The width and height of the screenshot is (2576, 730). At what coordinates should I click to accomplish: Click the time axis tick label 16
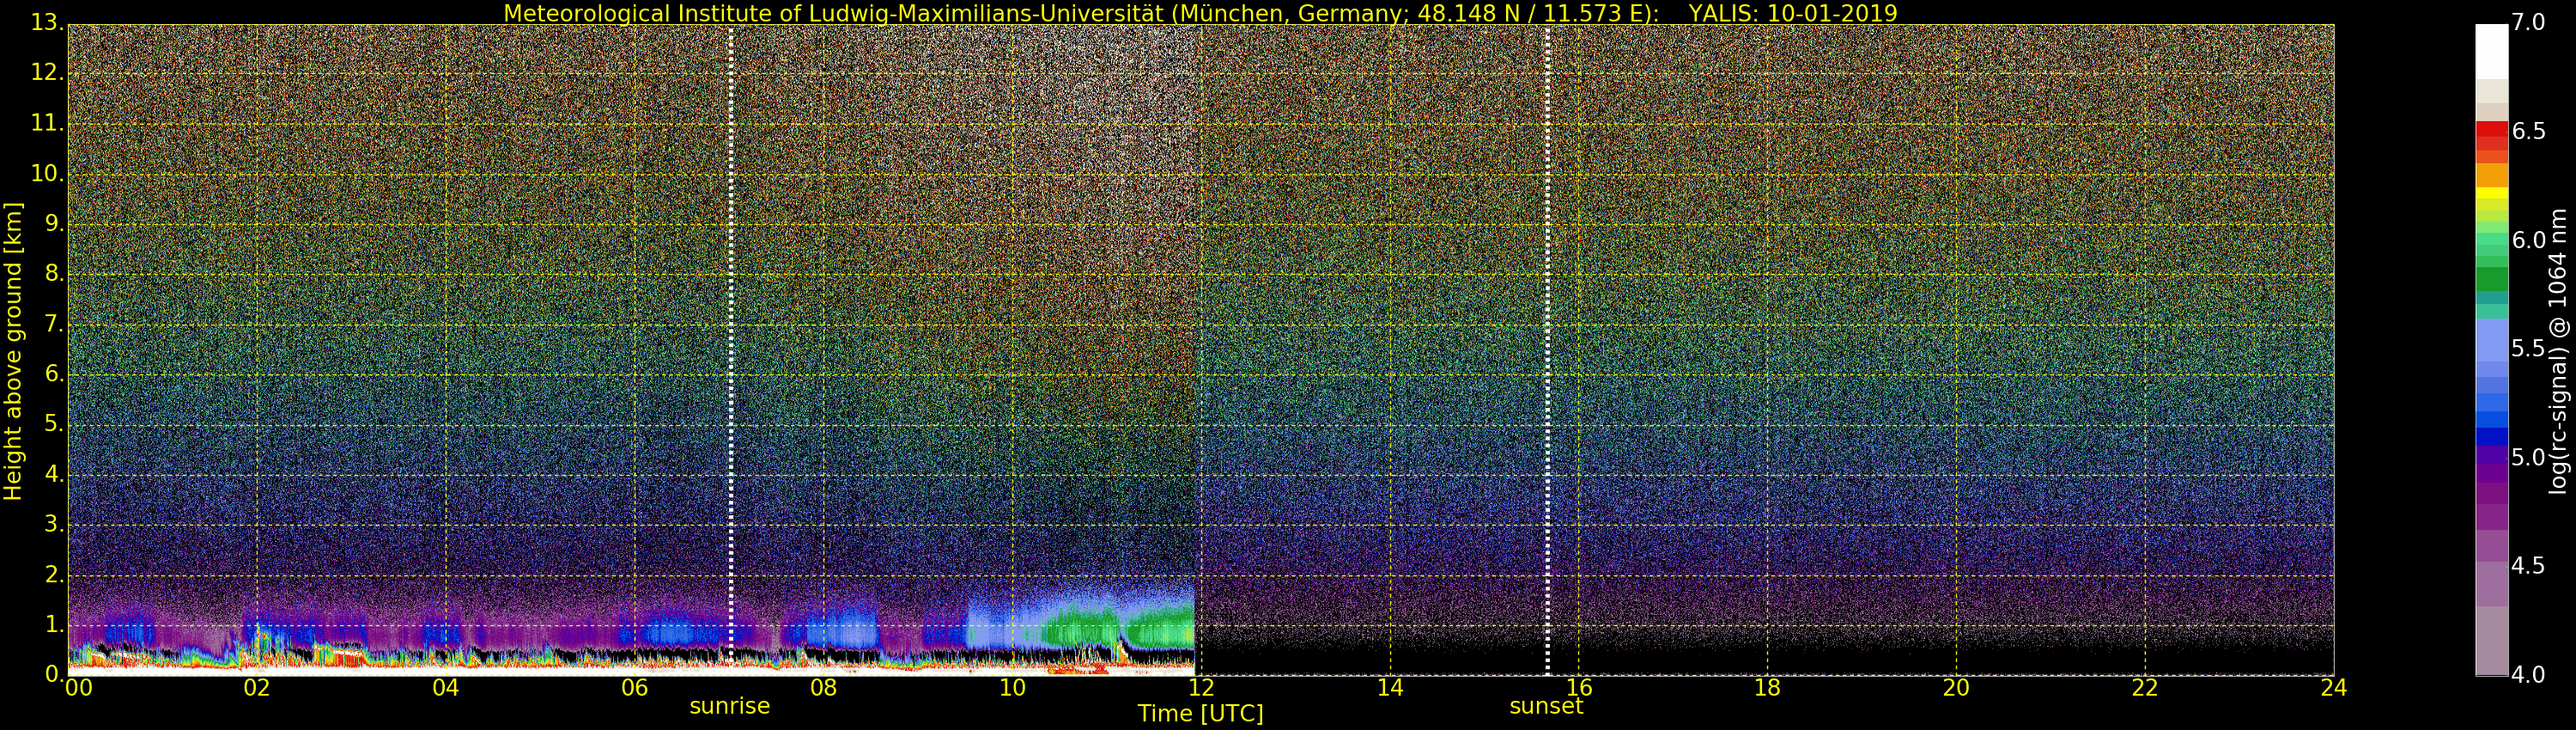click(1579, 688)
